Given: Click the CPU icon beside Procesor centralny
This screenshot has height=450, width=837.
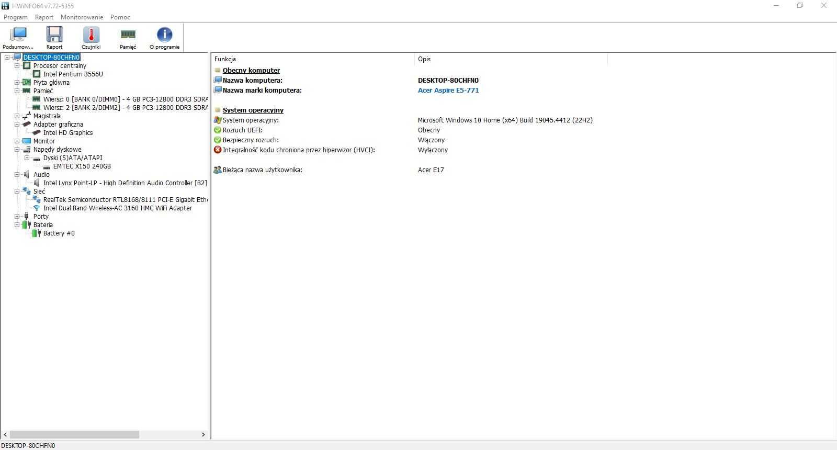Looking at the screenshot, I should click(x=27, y=66).
